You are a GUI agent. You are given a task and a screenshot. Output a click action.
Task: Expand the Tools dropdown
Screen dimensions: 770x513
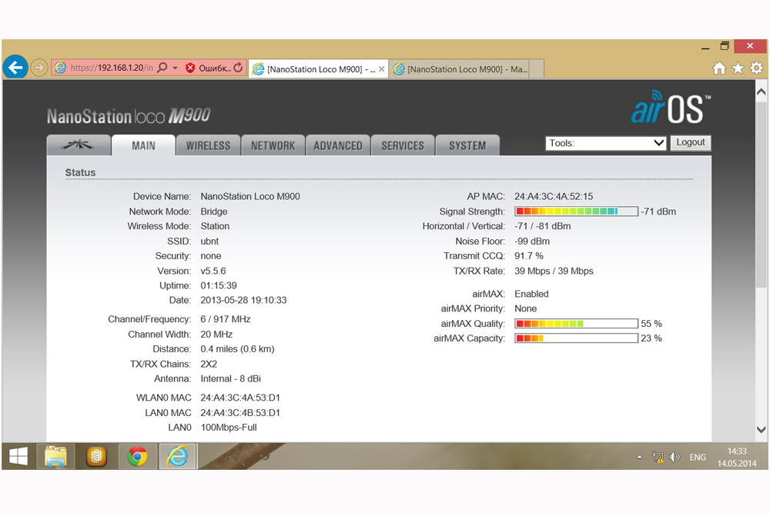pyautogui.click(x=605, y=143)
